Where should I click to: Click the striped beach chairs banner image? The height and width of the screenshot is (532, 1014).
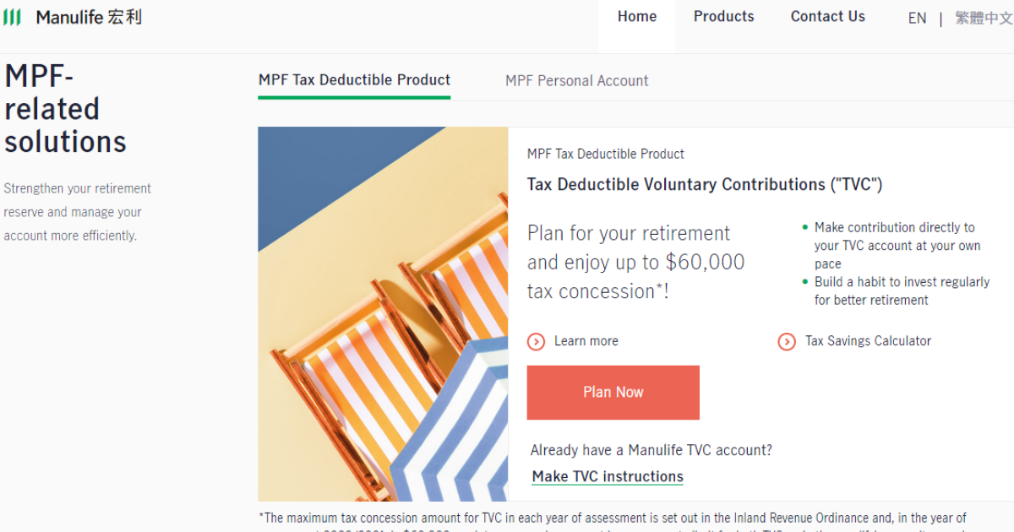[x=383, y=314]
